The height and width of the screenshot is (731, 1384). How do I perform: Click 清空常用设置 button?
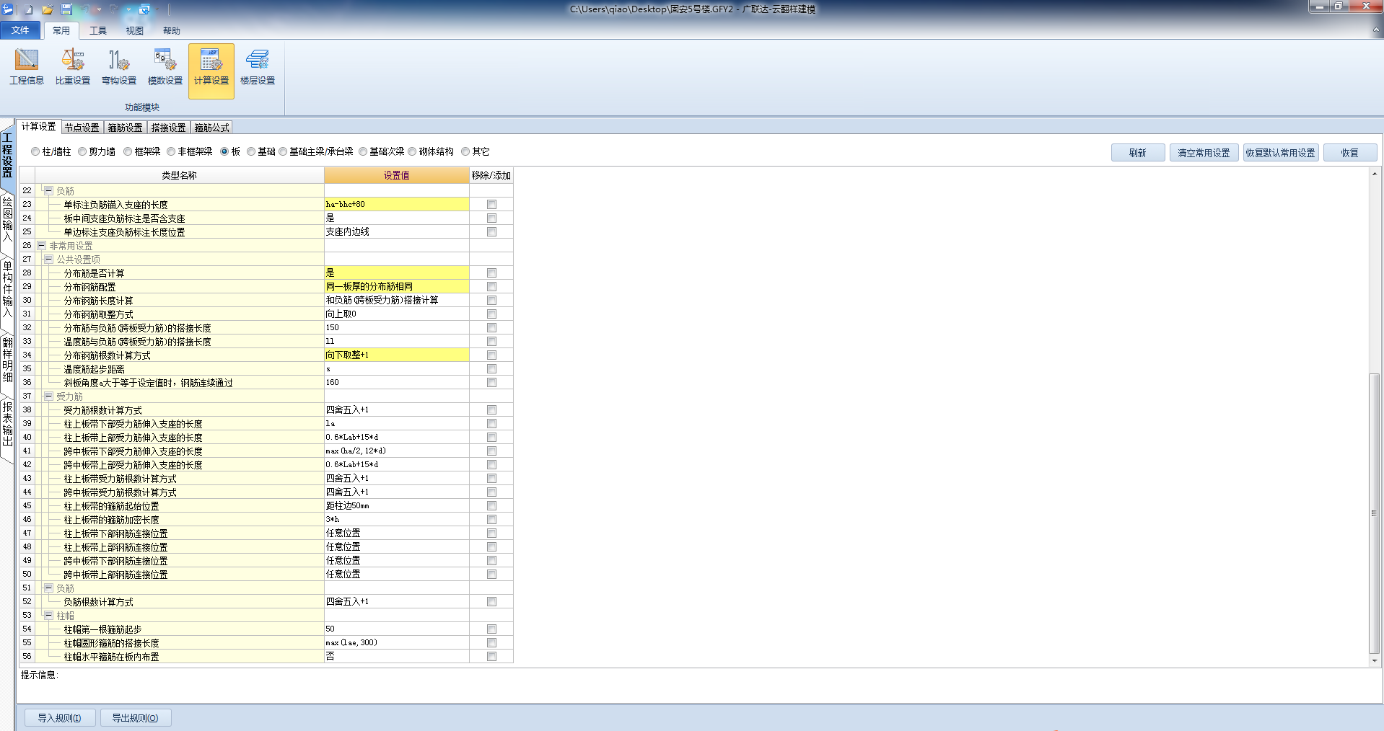coord(1204,153)
